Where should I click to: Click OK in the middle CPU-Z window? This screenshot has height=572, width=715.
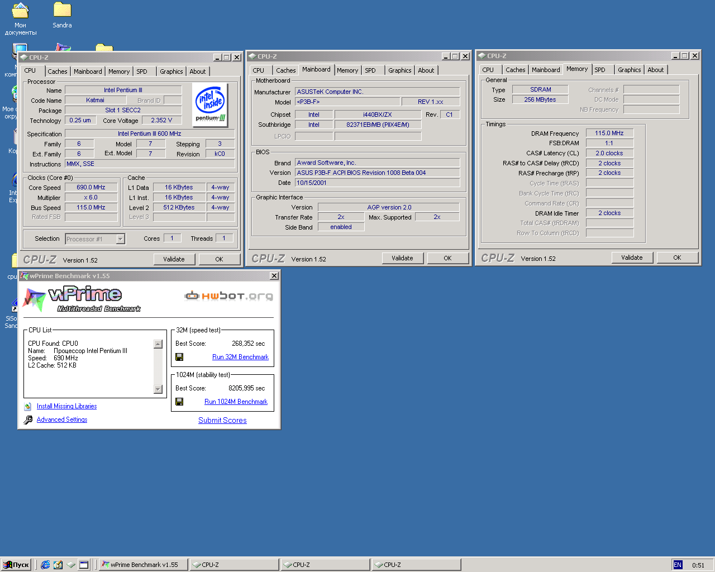(447, 258)
